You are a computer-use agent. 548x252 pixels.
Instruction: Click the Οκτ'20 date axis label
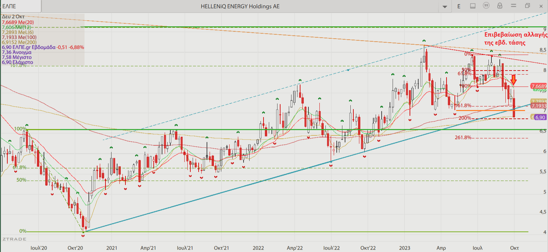75,248
